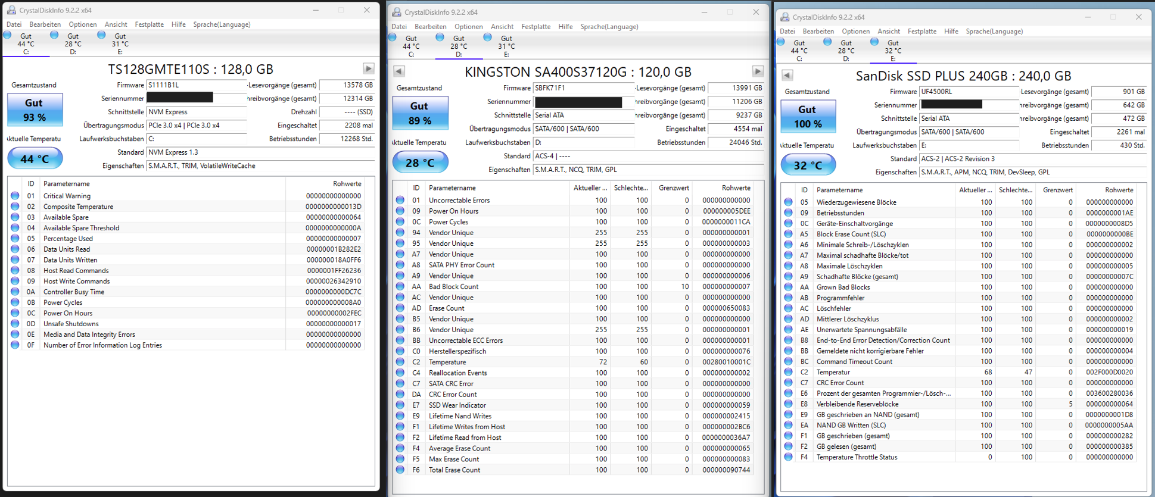Select drive E: tab in middle window
The height and width of the screenshot is (497, 1155).
[x=506, y=46]
